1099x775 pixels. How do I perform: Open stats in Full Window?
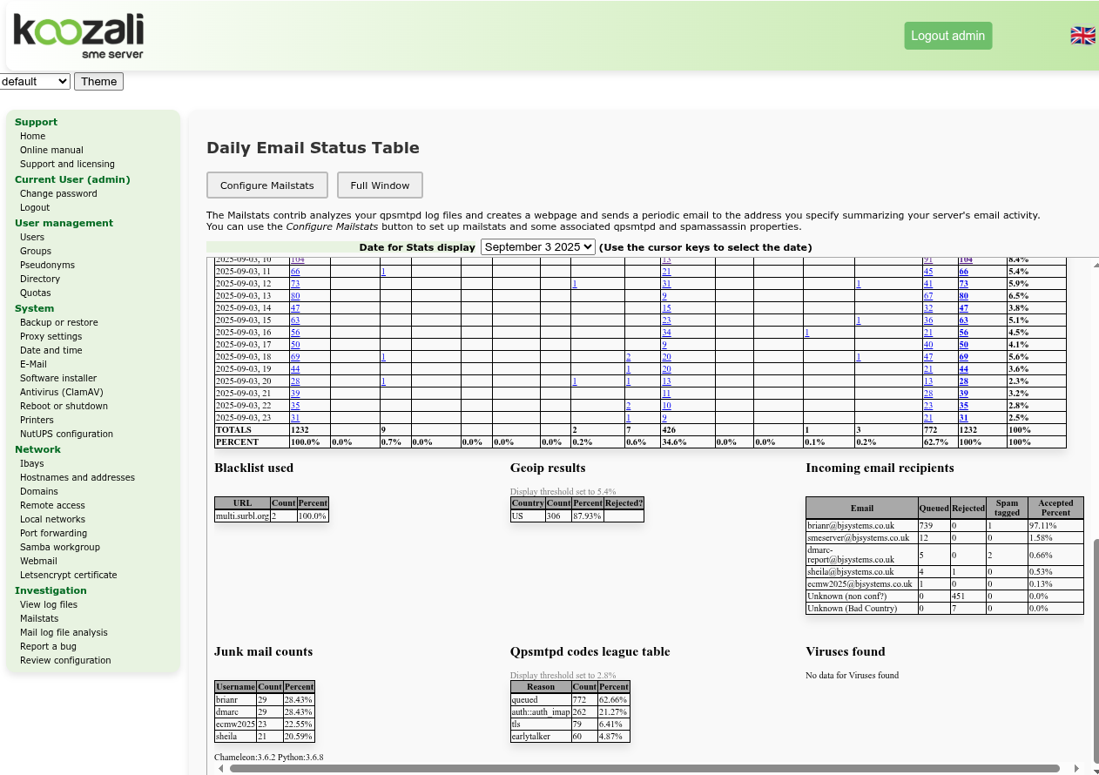(380, 185)
